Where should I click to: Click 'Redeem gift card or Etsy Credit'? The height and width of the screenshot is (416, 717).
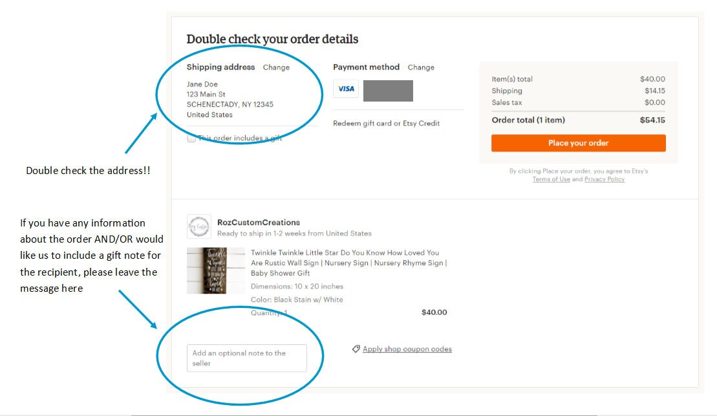pyautogui.click(x=386, y=123)
